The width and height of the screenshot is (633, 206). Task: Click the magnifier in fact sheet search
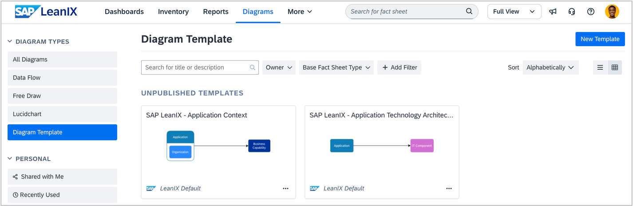[469, 12]
